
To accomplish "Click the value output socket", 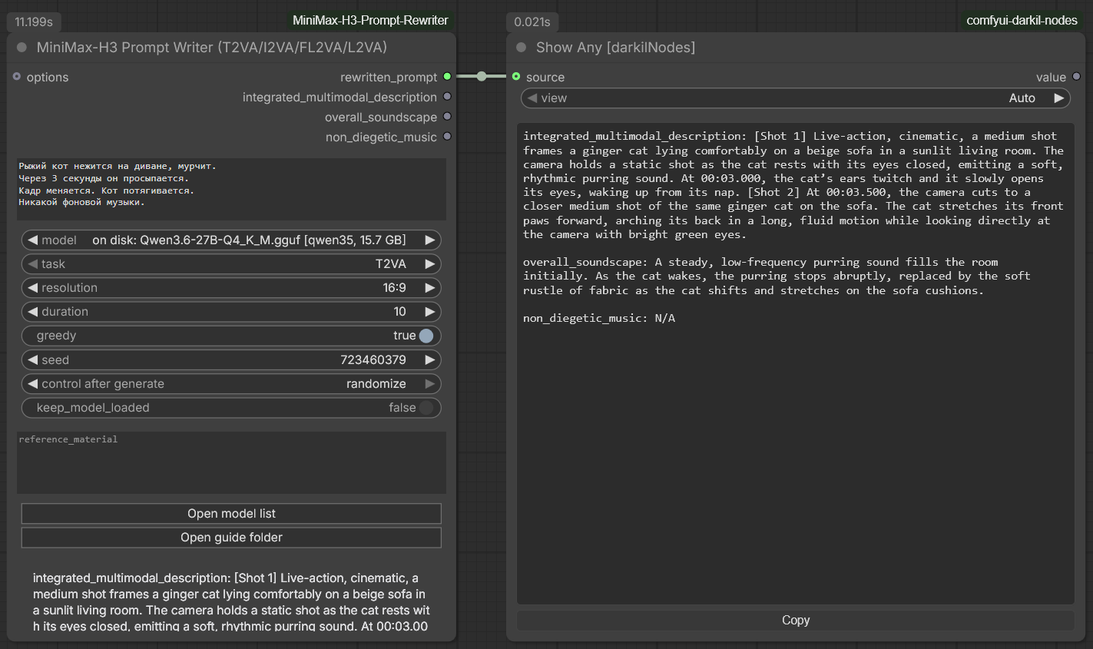I will [x=1076, y=77].
